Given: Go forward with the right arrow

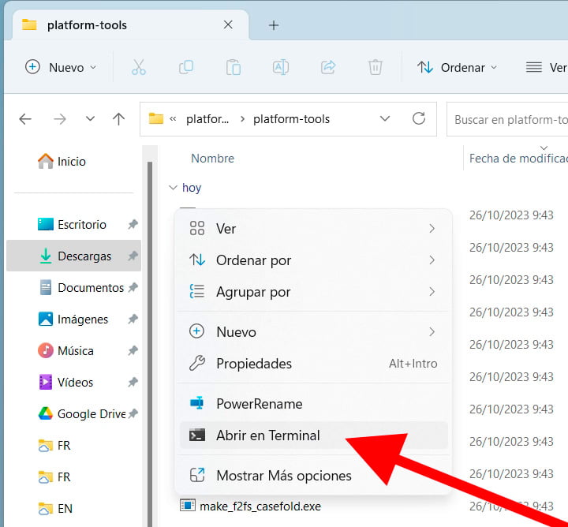Looking at the screenshot, I should click(60, 119).
